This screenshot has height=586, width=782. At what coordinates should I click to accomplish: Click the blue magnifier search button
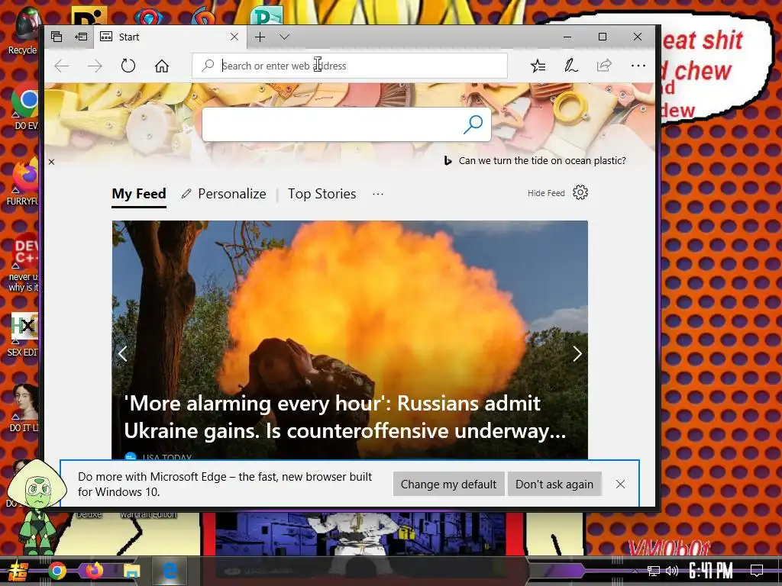click(x=473, y=124)
